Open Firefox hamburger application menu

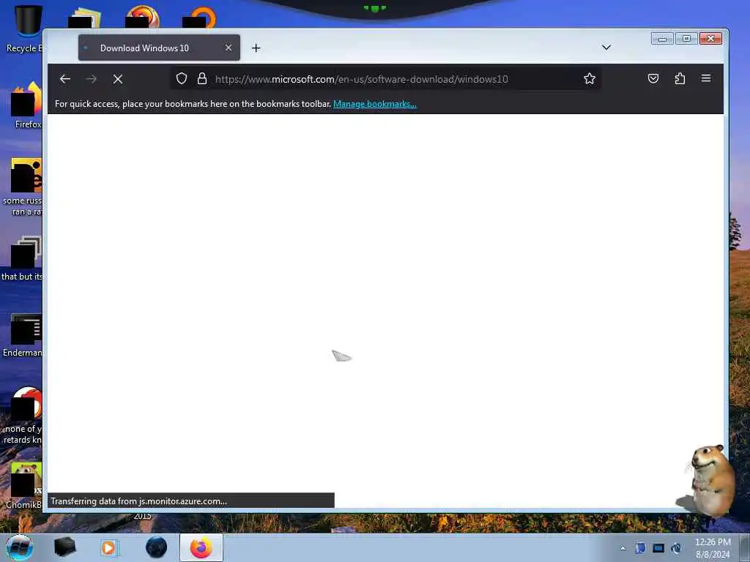pyautogui.click(x=705, y=78)
